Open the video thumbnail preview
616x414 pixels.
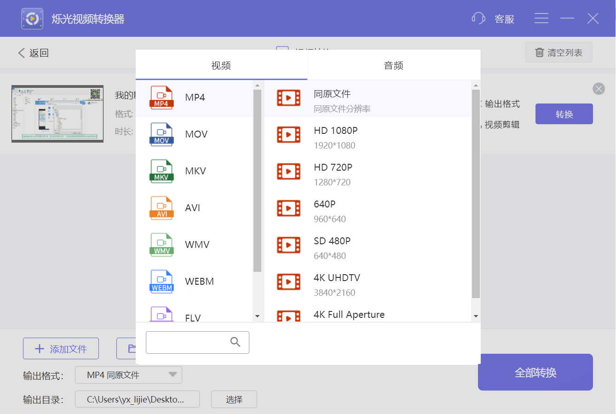tap(58, 114)
